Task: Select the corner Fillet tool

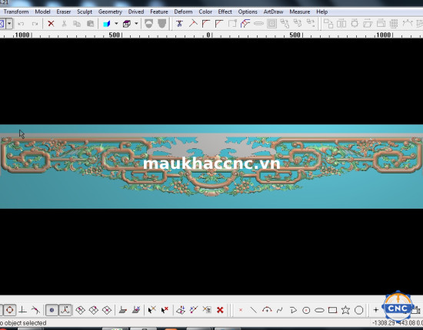Action: tap(206, 24)
